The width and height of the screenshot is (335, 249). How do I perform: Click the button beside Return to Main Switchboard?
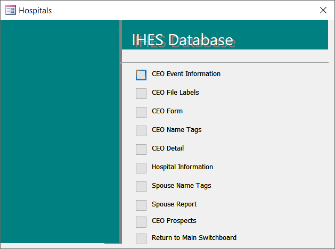coord(141,238)
